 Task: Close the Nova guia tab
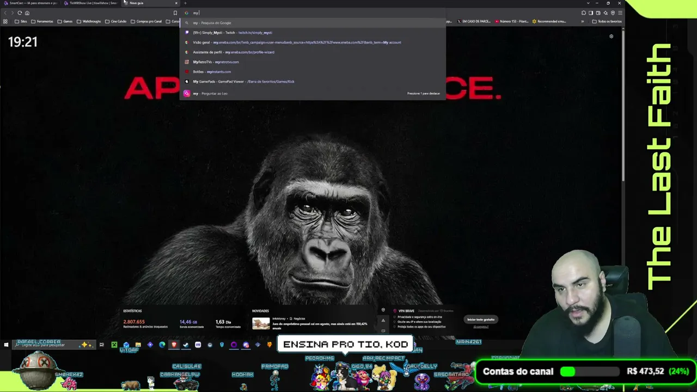(x=176, y=3)
